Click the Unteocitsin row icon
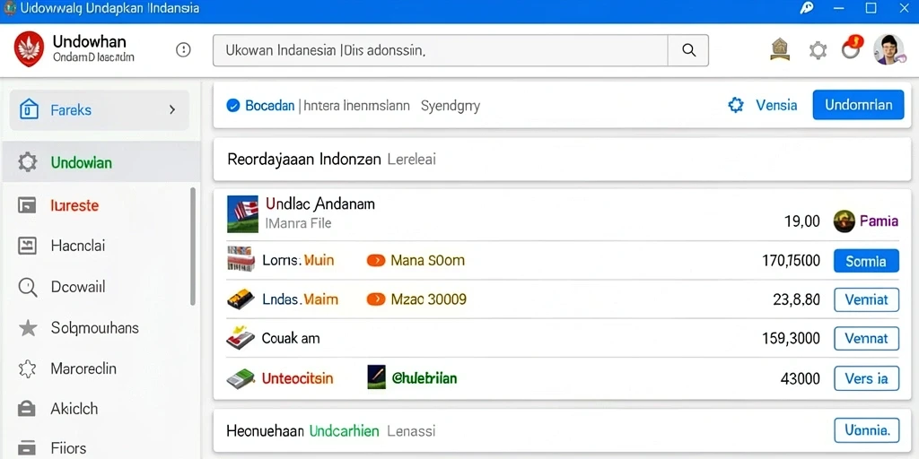This screenshot has height=459, width=919. [241, 379]
